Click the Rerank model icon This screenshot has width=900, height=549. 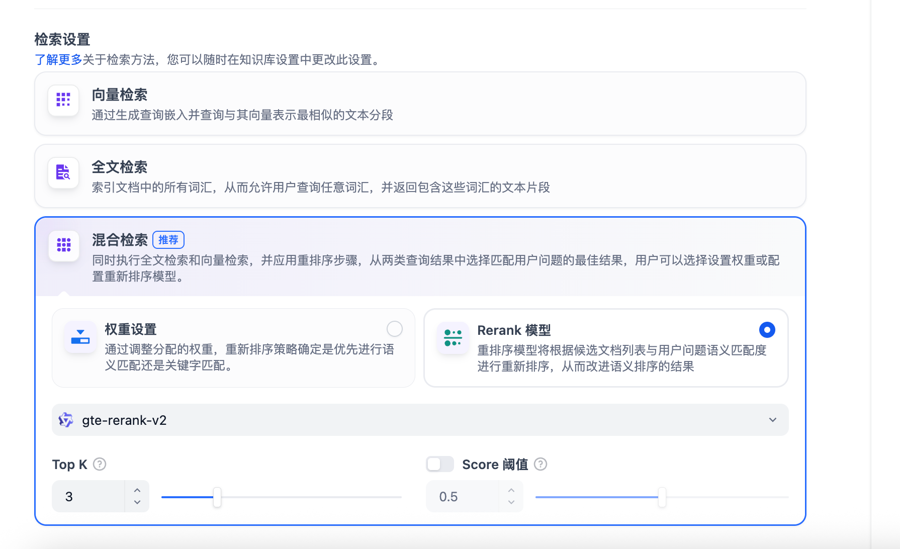coord(453,338)
